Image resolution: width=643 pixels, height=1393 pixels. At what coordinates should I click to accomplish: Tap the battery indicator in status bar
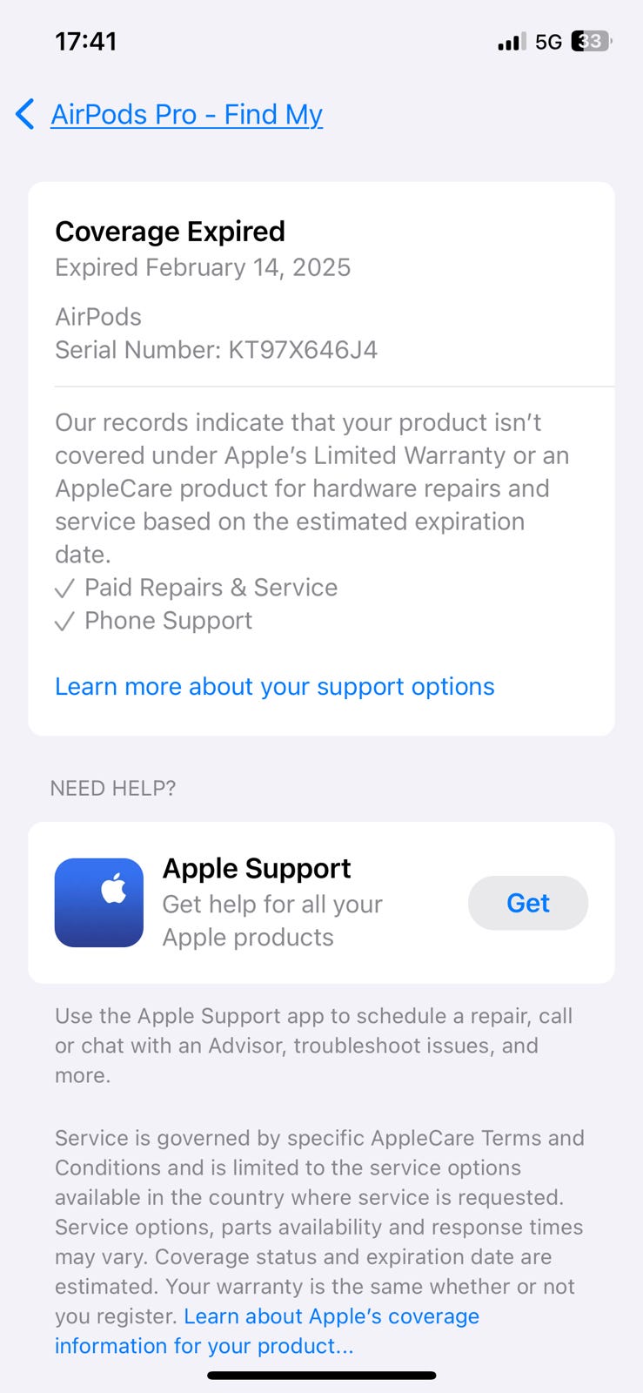[591, 41]
